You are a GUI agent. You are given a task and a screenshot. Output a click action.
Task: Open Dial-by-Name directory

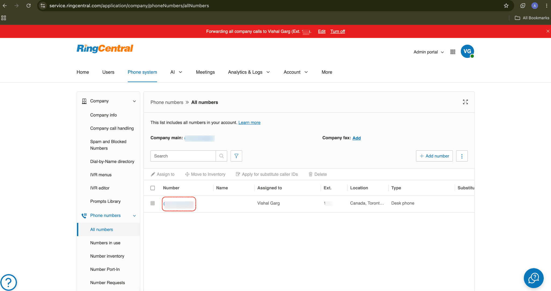[112, 162]
